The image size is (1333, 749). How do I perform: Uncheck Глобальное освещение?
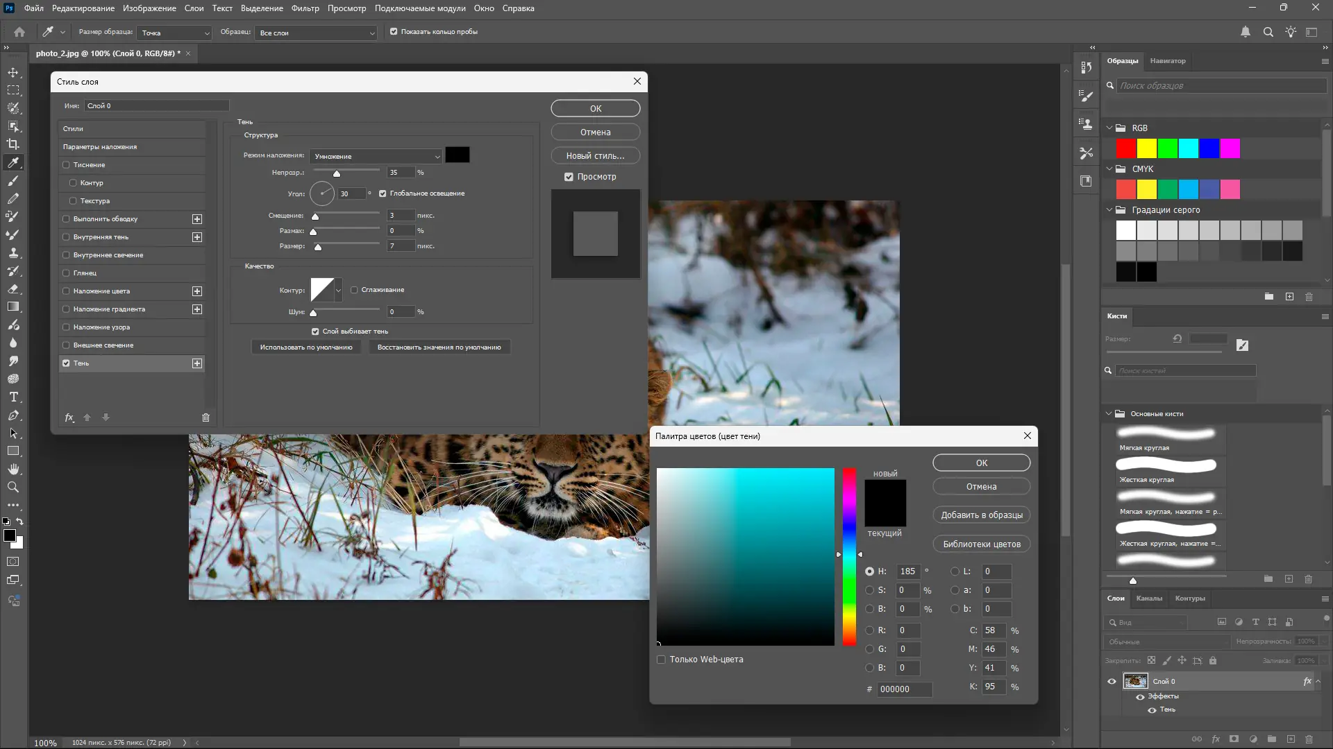tap(383, 193)
